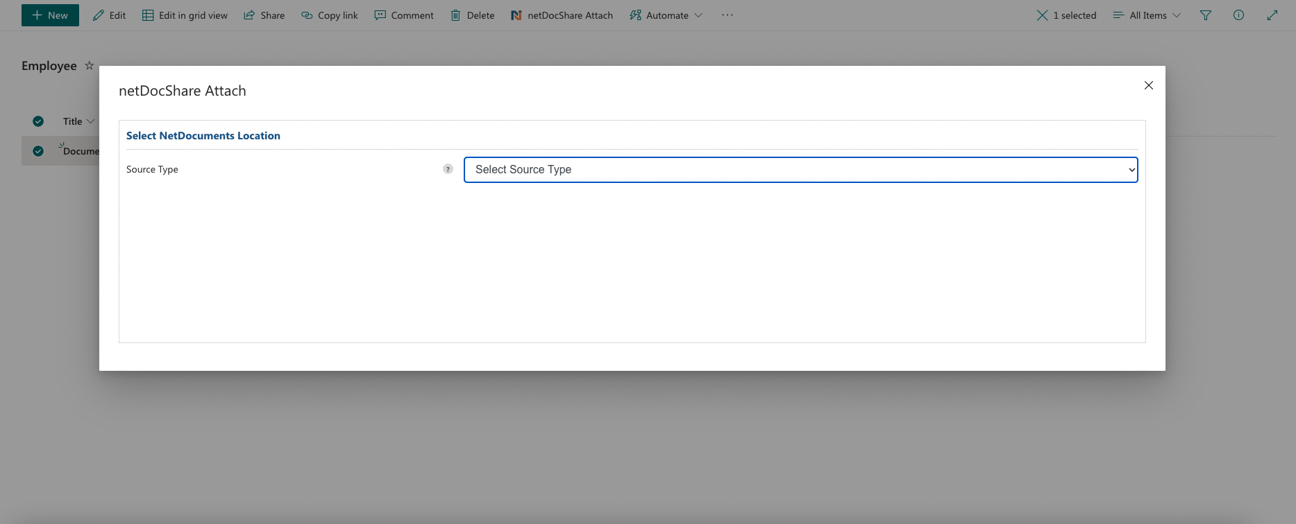Viewport: 1296px width, 524px height.
Task: Click the Delete command
Action: pyautogui.click(x=473, y=15)
